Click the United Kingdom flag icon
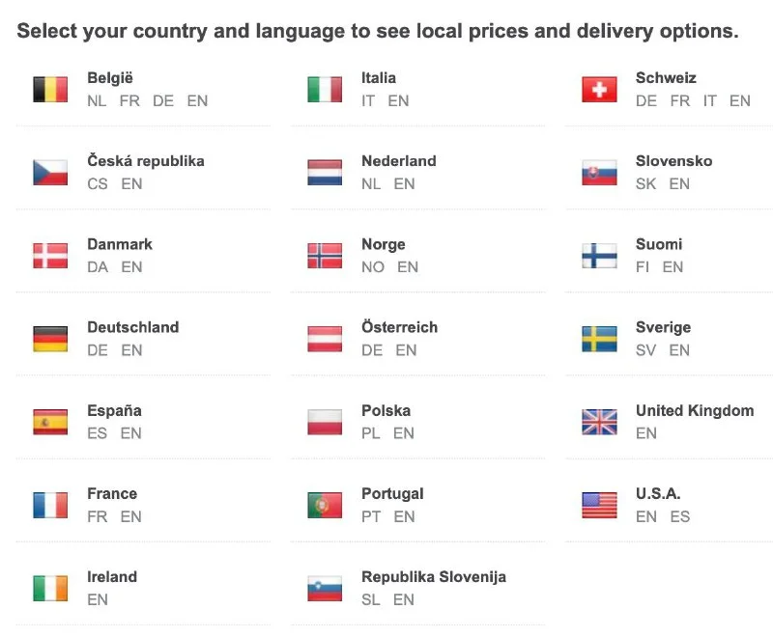This screenshot has width=773, height=637. (599, 422)
